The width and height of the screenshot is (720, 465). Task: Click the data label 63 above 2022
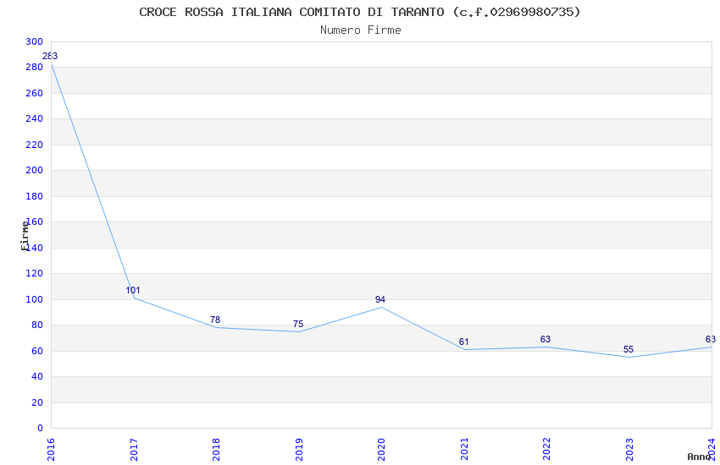coord(546,340)
